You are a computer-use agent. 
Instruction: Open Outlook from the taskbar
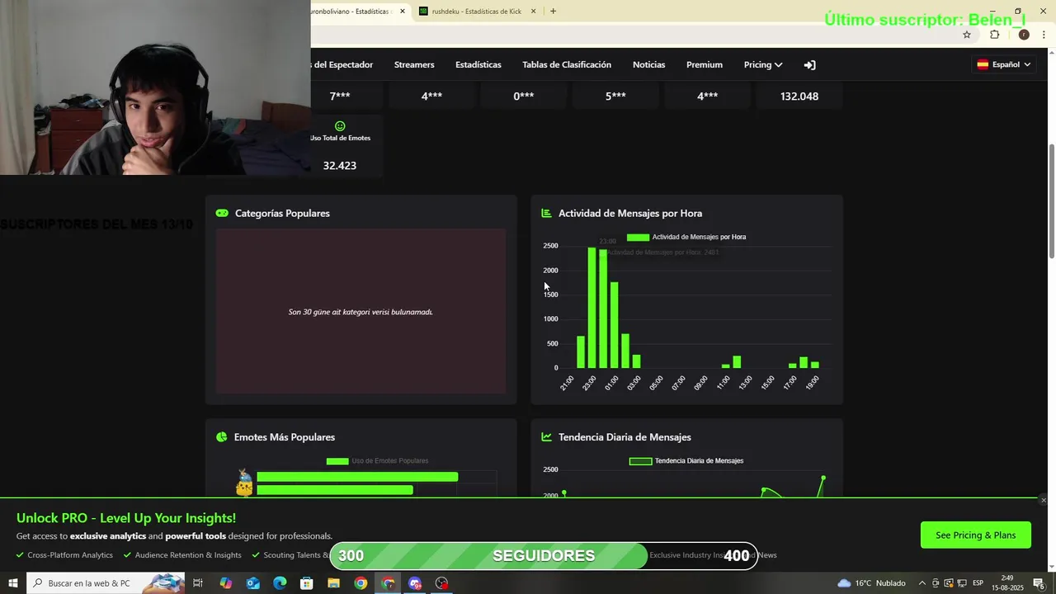[252, 583]
